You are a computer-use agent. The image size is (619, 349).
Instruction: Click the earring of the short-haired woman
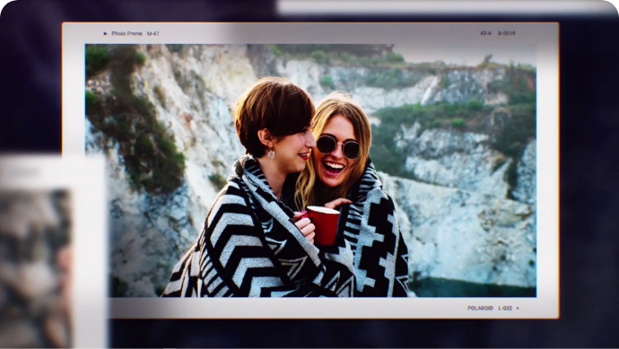tap(271, 153)
